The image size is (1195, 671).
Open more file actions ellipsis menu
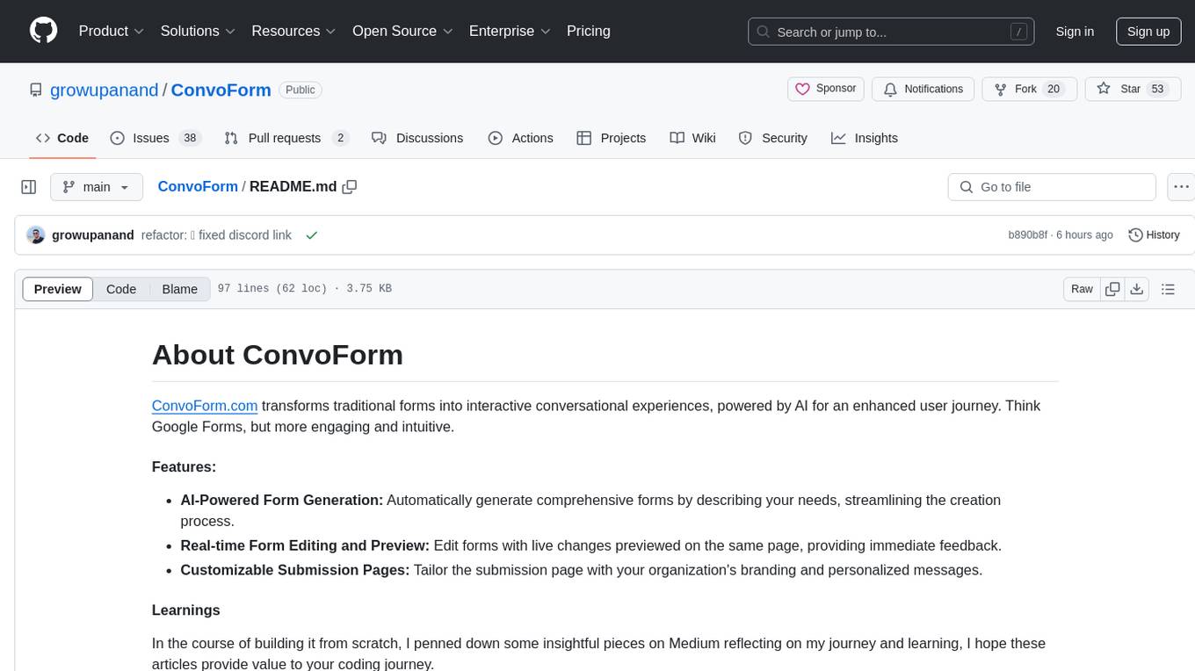[x=1181, y=187]
